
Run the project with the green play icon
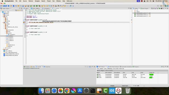[37, 6]
